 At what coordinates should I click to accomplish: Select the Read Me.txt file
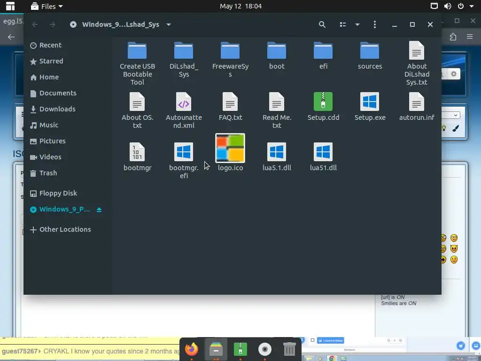277,110
